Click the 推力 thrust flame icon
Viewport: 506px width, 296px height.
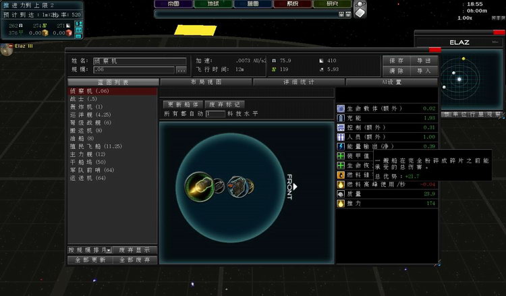click(341, 204)
